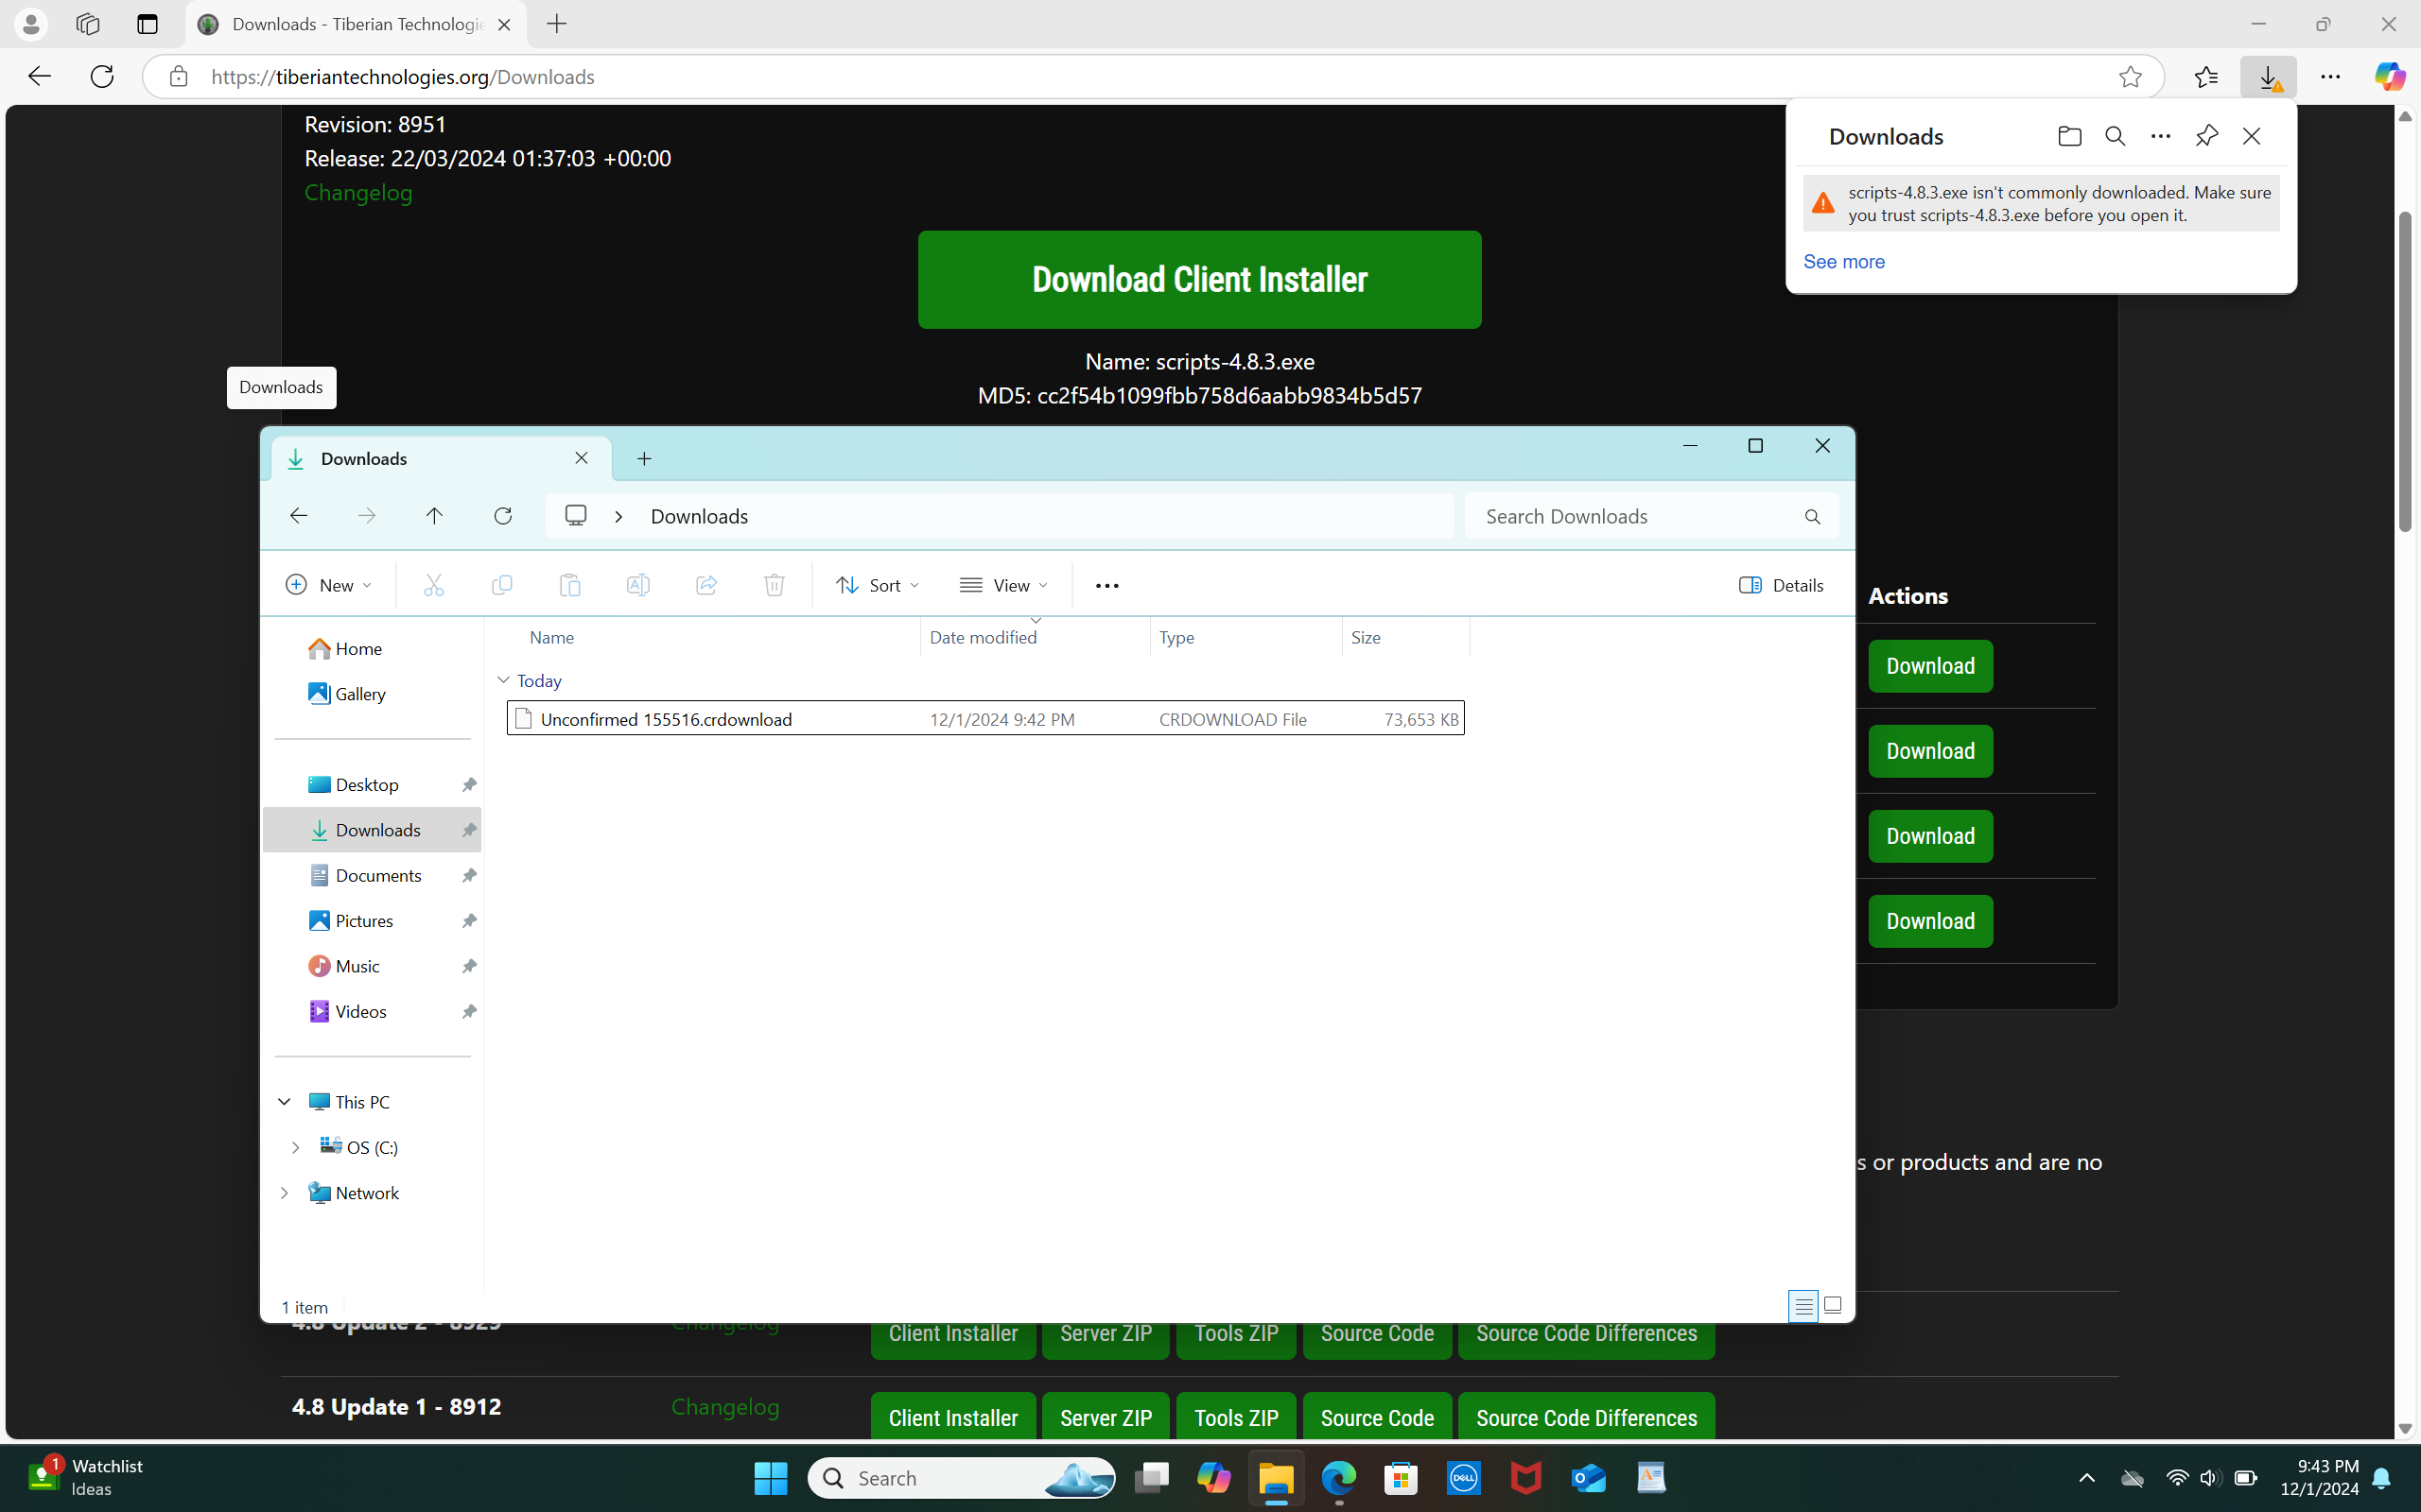2421x1512 pixels.
Task: Search downloads in Edge downloads panel
Action: pyautogui.click(x=2115, y=136)
